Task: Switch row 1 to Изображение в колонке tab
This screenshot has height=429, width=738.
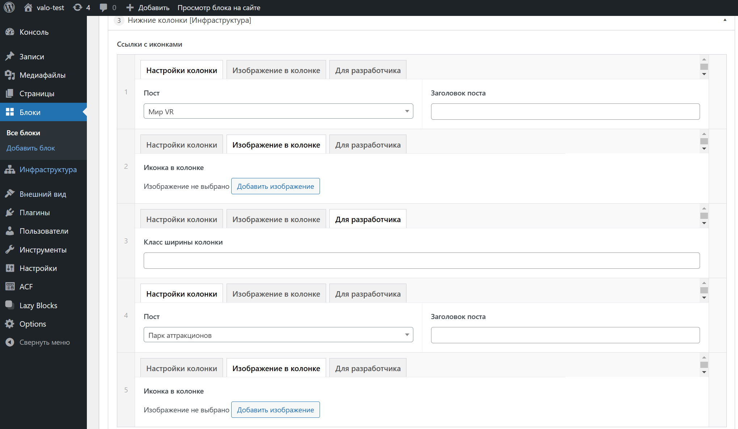Action: pyautogui.click(x=276, y=70)
